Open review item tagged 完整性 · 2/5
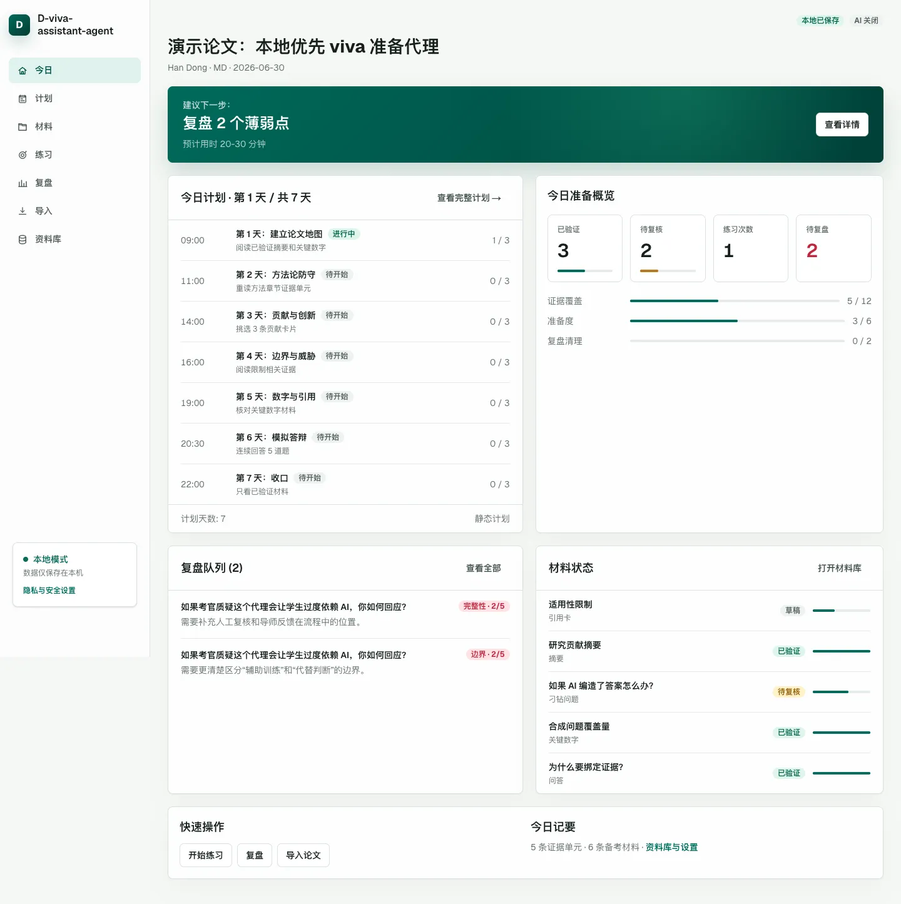The image size is (901, 904). tap(345, 614)
